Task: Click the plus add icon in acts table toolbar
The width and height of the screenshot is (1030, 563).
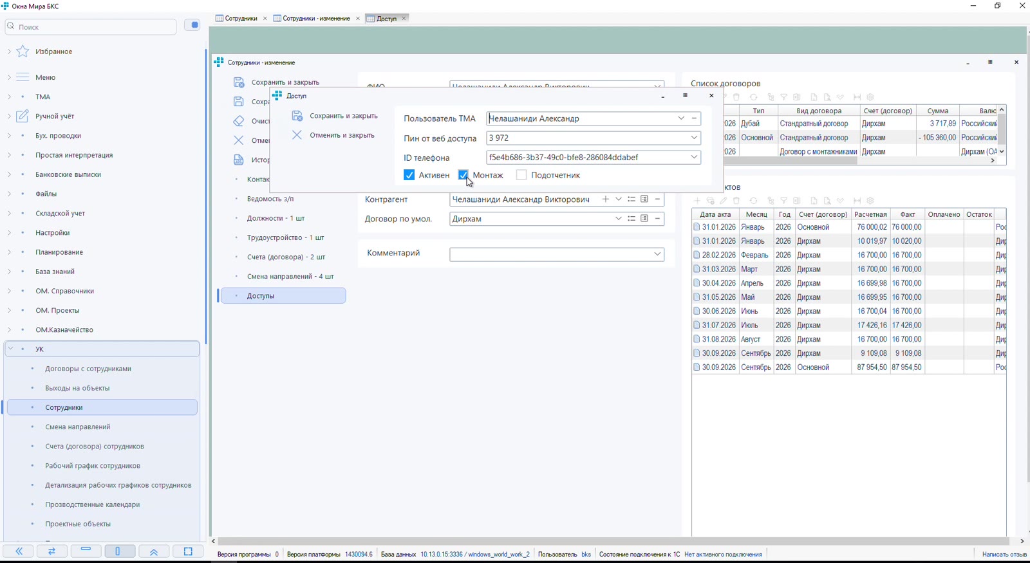Action: point(697,201)
